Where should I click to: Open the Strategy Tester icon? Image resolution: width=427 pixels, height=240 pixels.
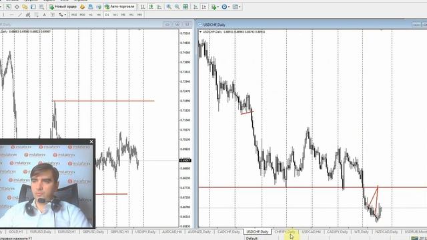(x=41, y=7)
